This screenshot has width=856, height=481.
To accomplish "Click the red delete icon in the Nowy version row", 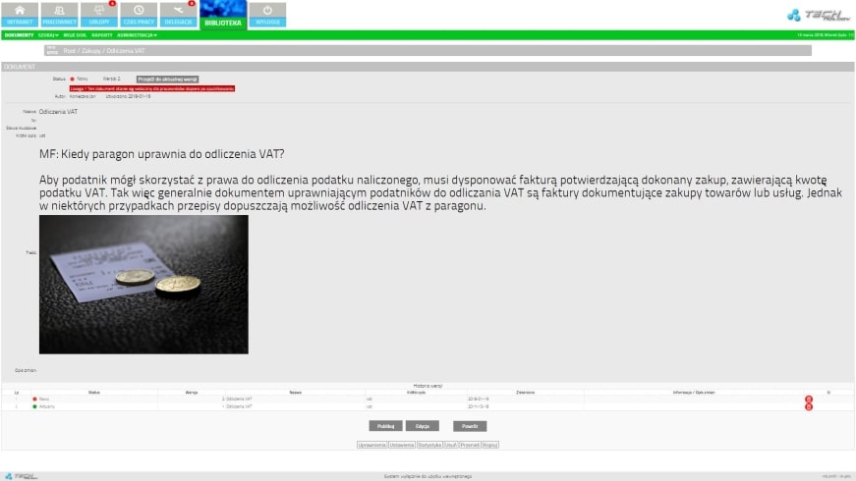I will point(809,400).
